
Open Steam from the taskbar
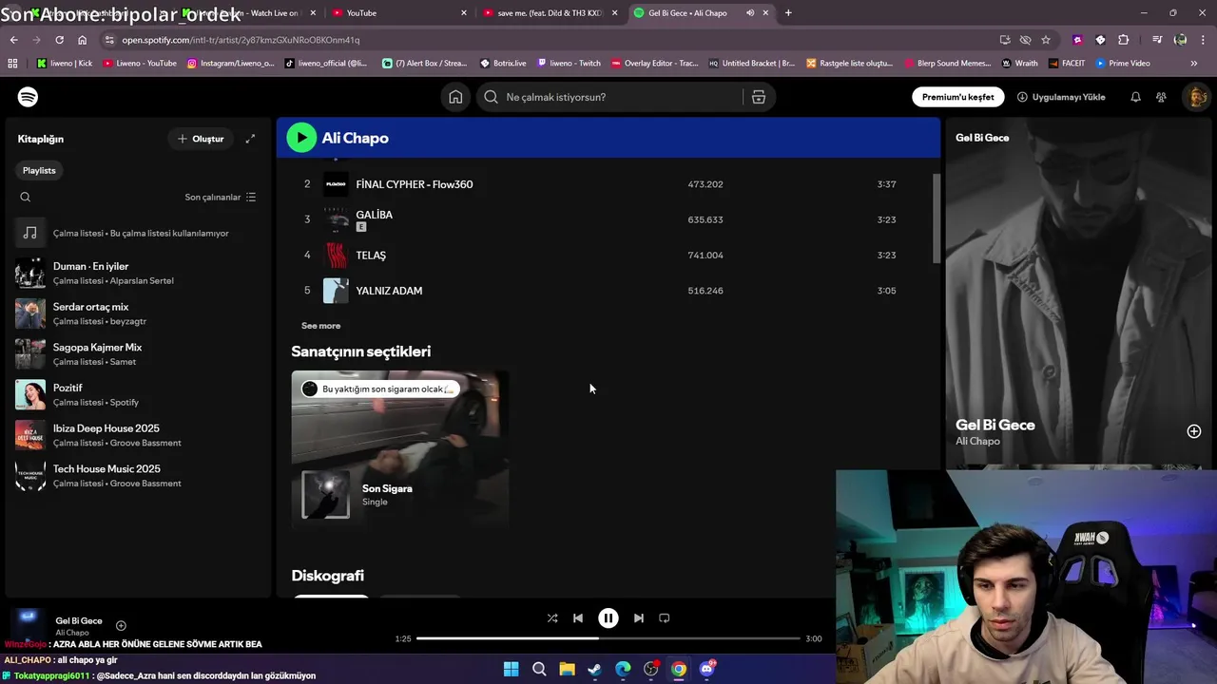(594, 669)
